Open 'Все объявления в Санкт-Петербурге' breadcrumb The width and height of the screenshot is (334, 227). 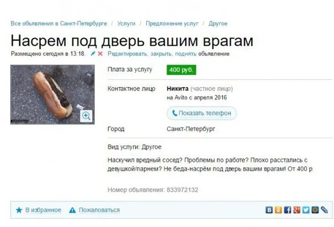tap(59, 23)
